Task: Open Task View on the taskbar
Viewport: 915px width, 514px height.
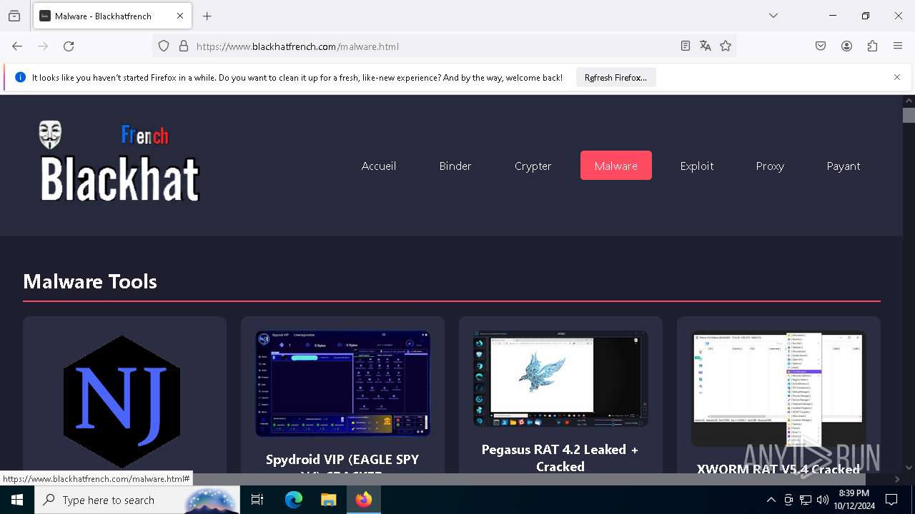Action: click(x=257, y=500)
